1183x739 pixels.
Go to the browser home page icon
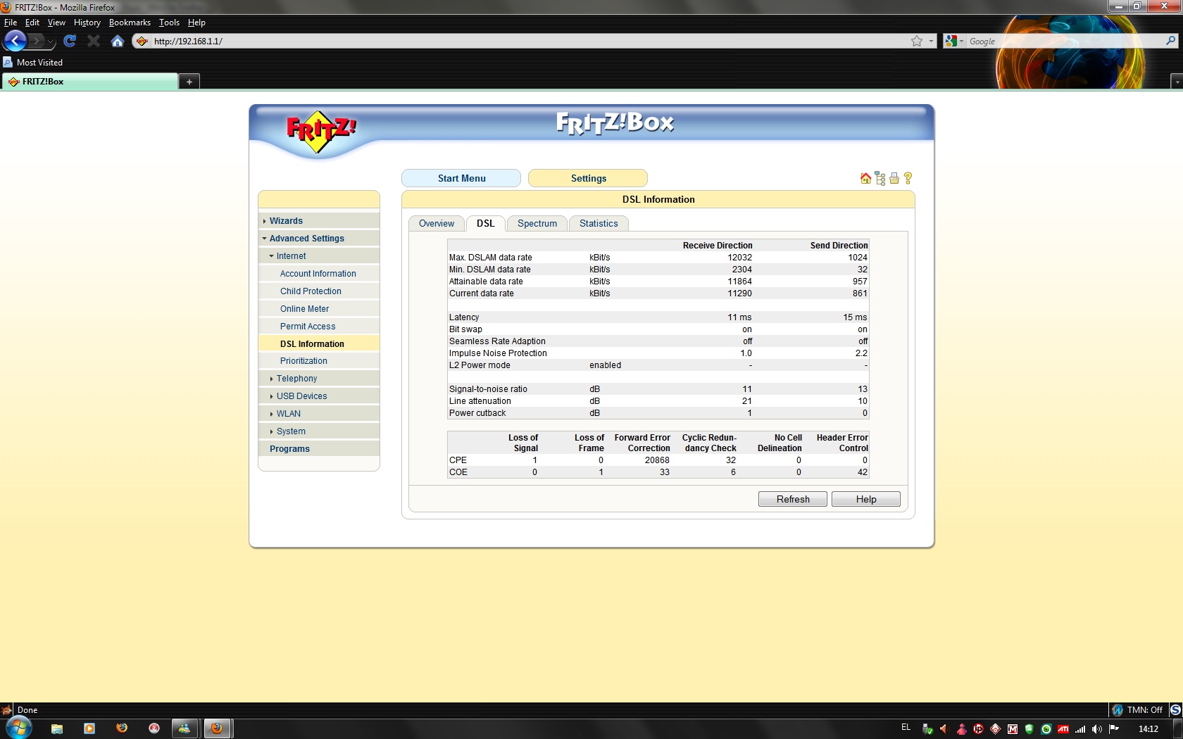[118, 41]
